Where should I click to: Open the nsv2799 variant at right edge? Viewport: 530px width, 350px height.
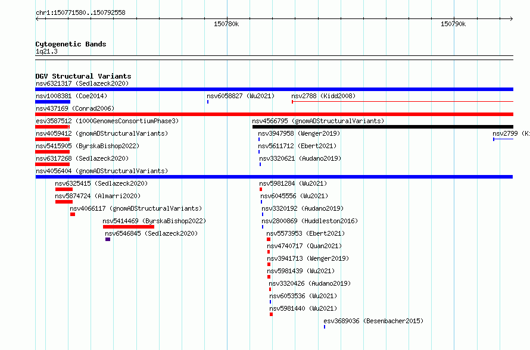[x=511, y=133]
